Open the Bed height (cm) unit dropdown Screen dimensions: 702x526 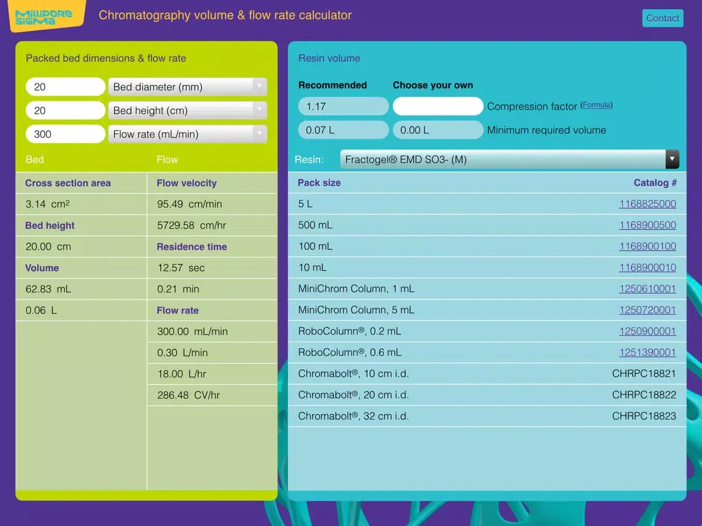point(188,111)
